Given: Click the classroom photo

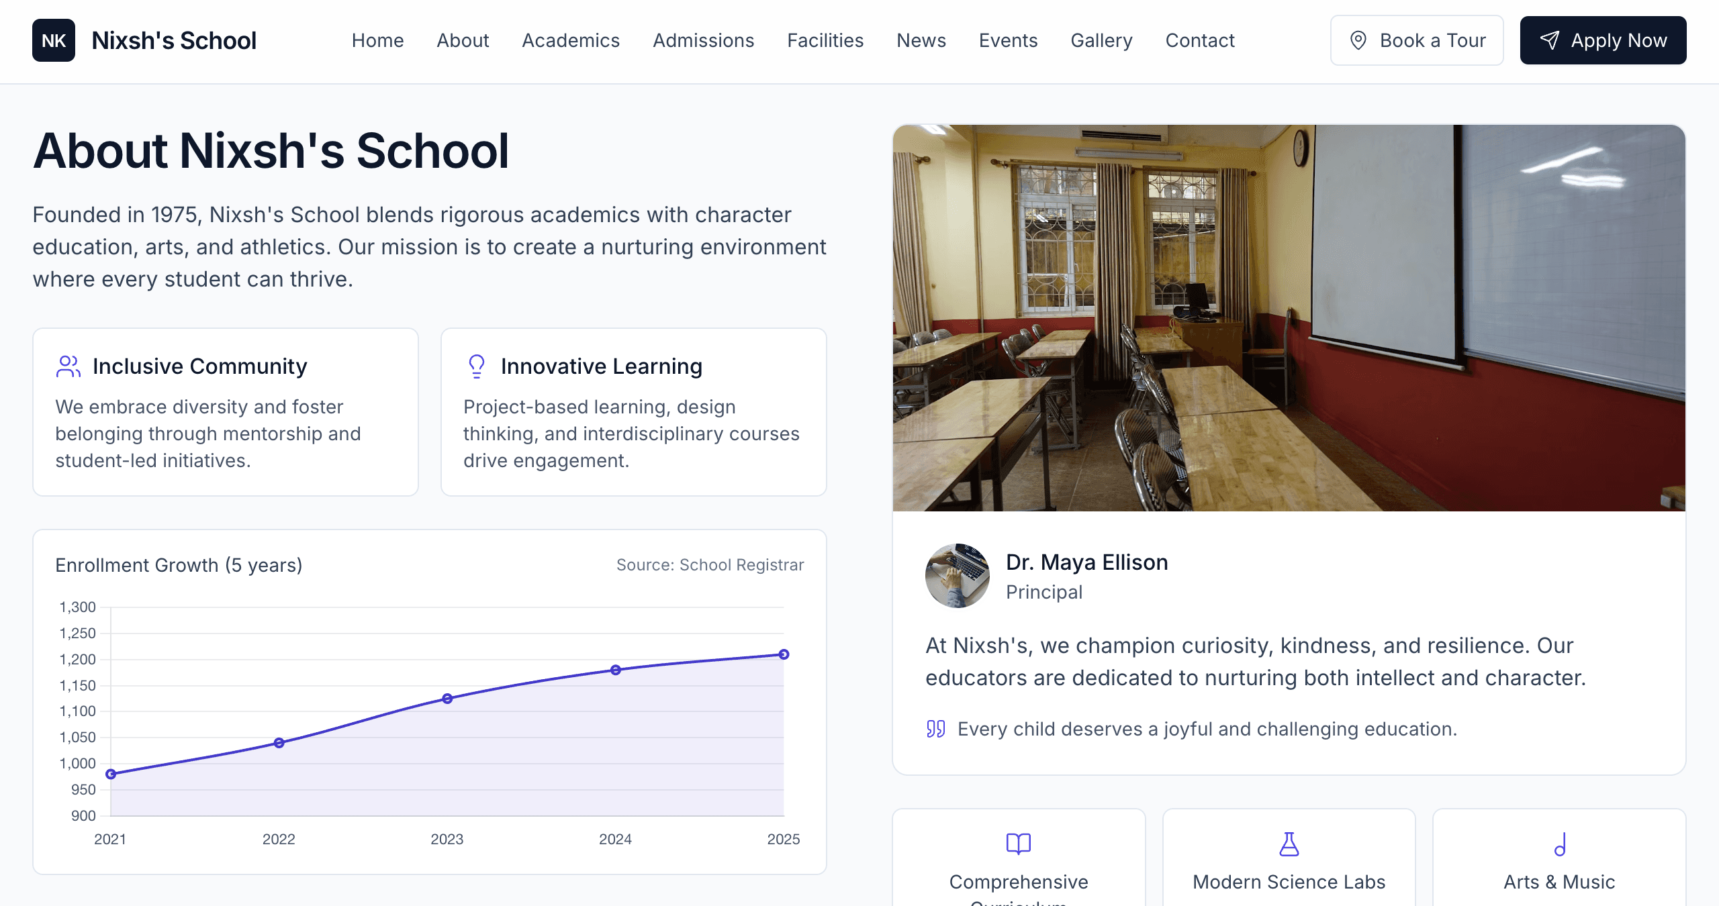Looking at the screenshot, I should [x=1289, y=317].
